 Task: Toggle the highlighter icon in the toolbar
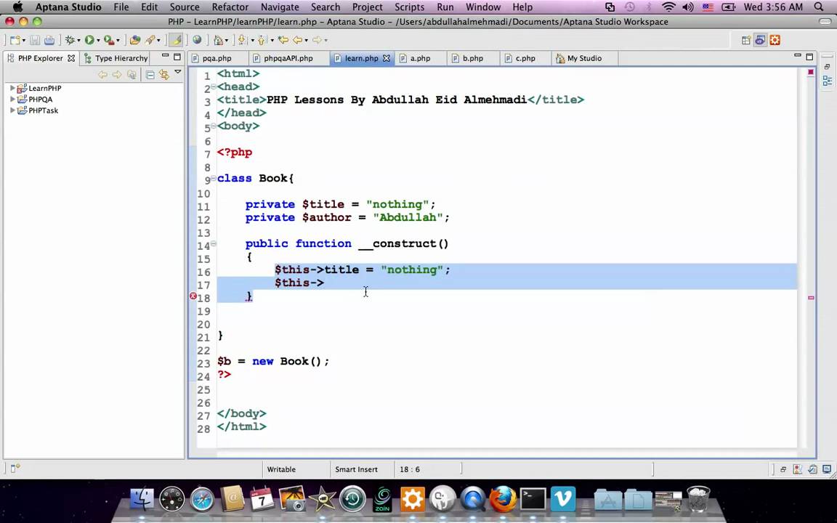[x=174, y=41]
